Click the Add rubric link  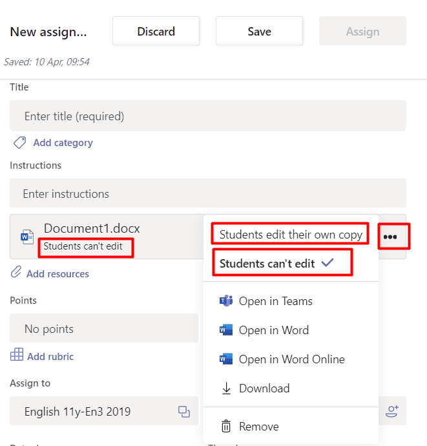(x=50, y=356)
